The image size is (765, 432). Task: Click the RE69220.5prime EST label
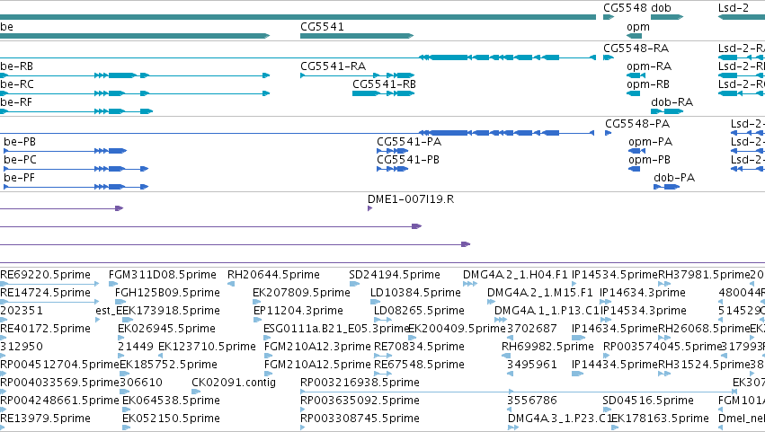[45, 275]
